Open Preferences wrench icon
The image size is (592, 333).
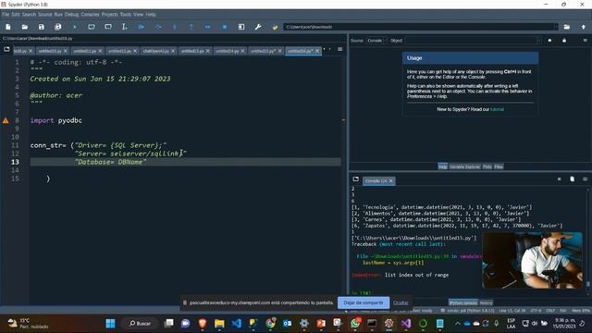point(258,27)
